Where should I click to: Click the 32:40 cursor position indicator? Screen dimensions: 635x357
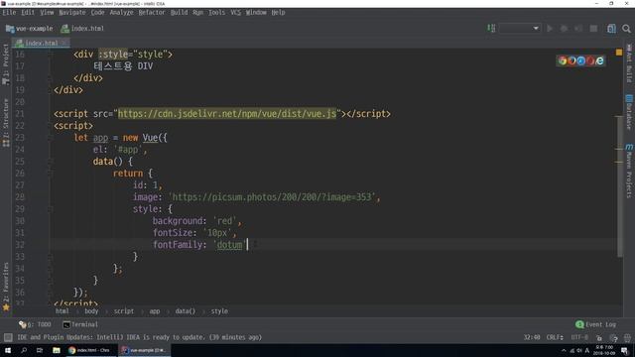click(x=532, y=337)
